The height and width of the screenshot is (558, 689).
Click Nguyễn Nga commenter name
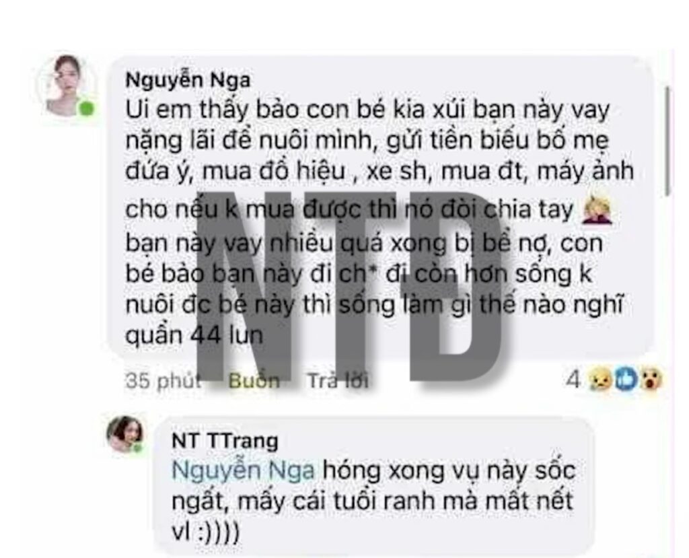pos(188,80)
